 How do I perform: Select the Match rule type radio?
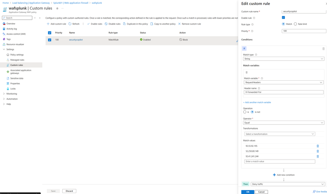coord(283,24)
